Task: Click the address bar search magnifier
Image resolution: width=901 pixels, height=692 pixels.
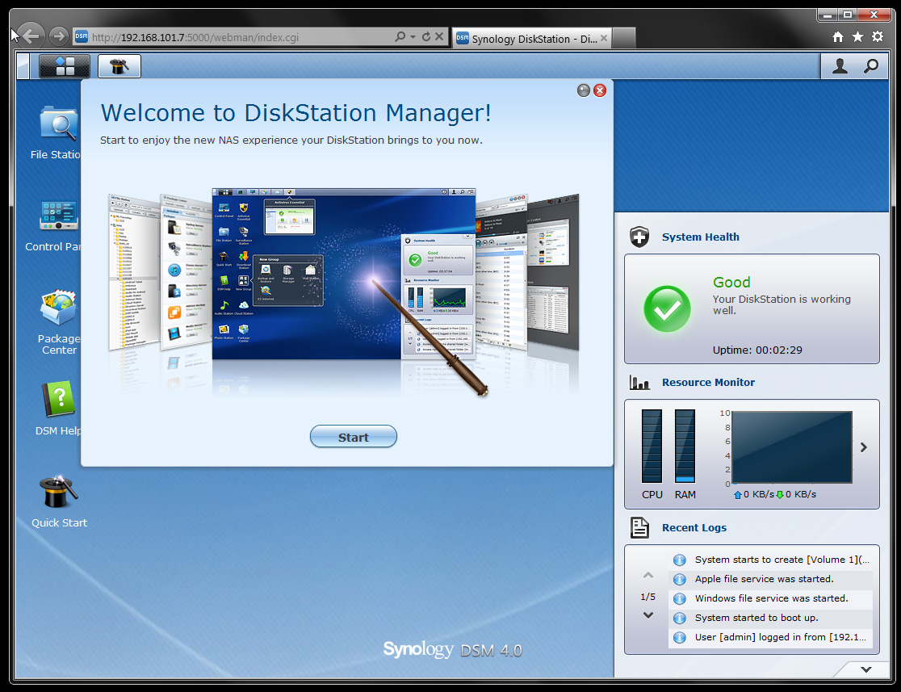Action: pos(400,37)
